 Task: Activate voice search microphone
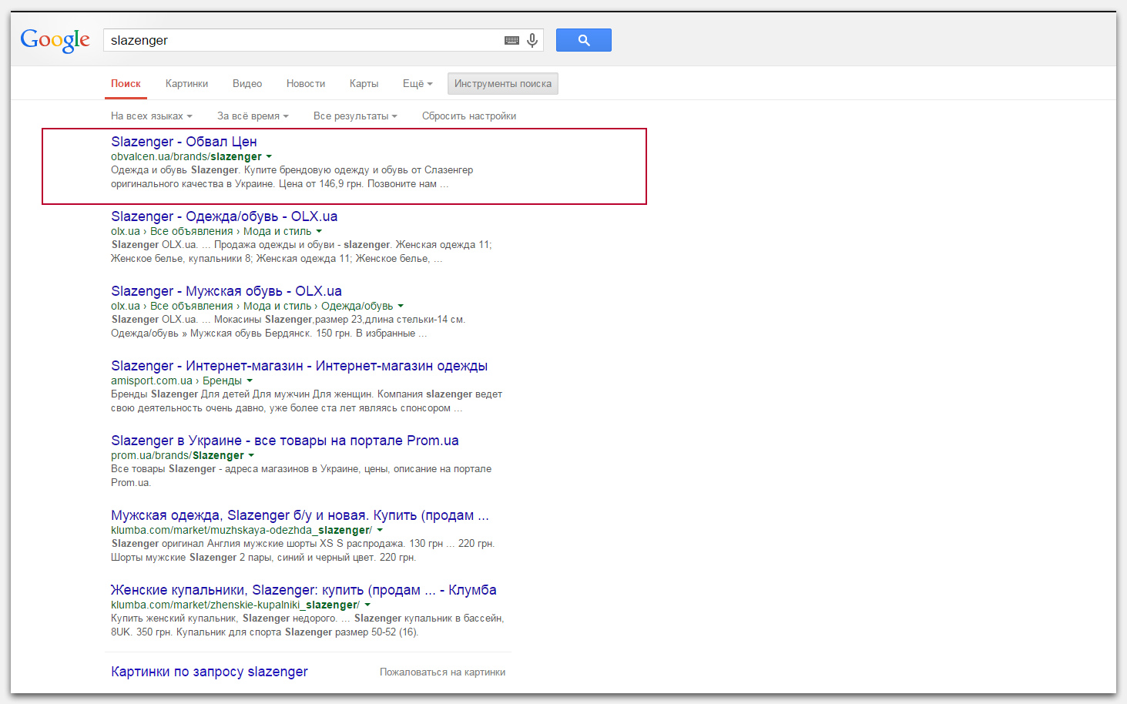[x=532, y=40]
